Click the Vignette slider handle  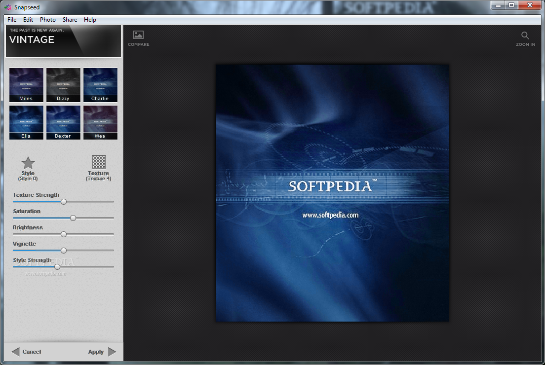pyautogui.click(x=64, y=251)
